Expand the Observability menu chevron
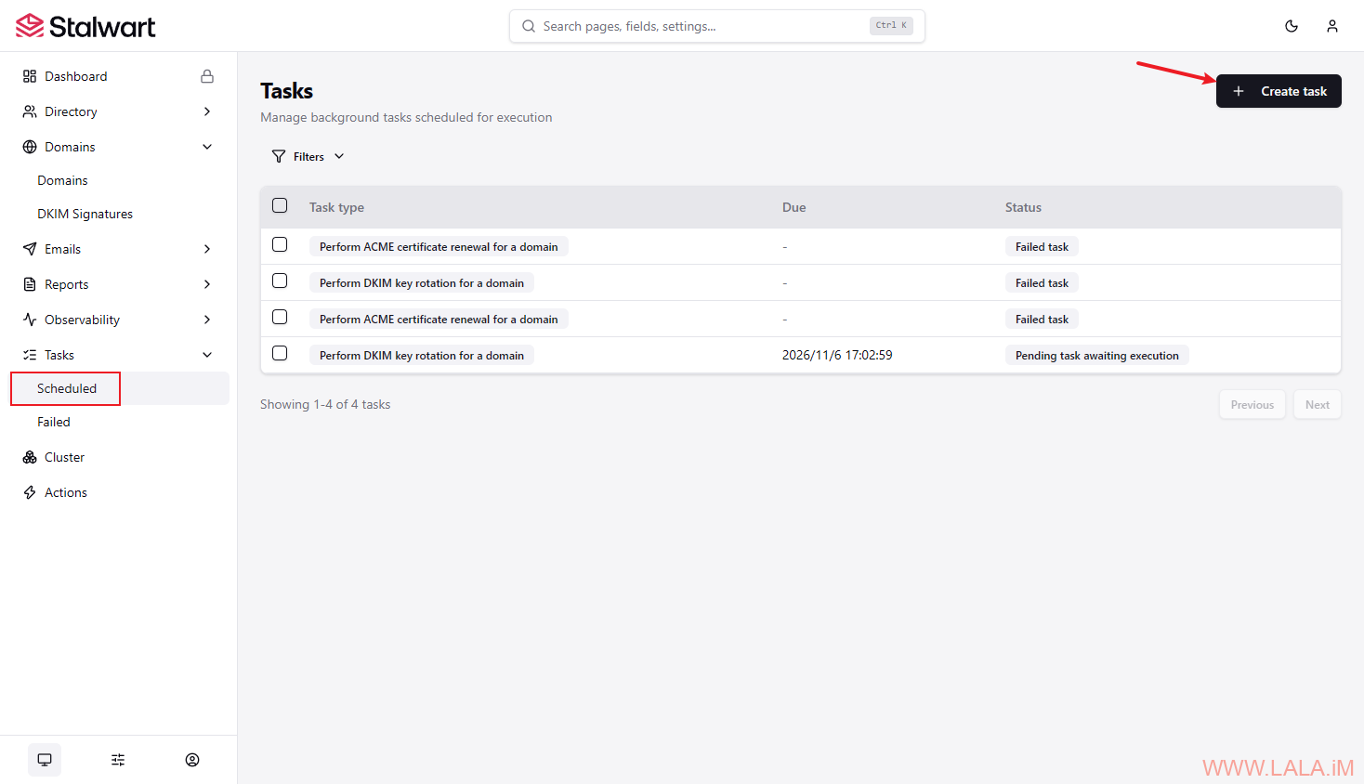 (207, 320)
